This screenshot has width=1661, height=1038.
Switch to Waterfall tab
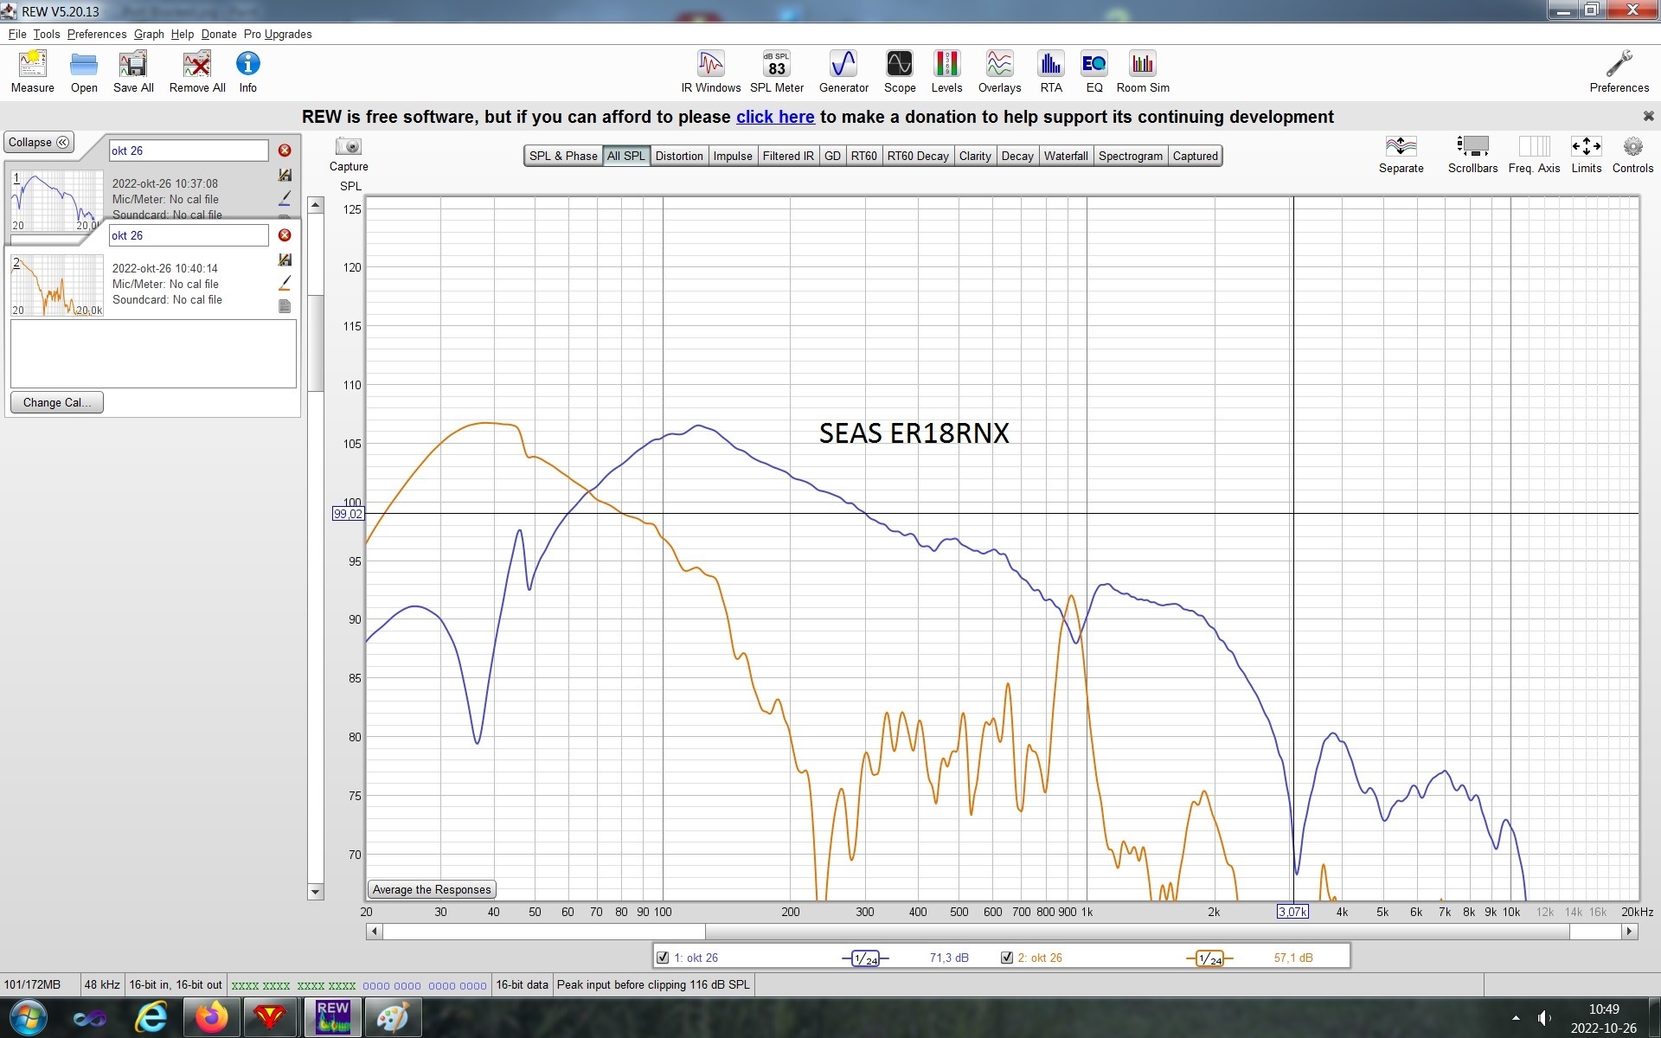(1066, 156)
